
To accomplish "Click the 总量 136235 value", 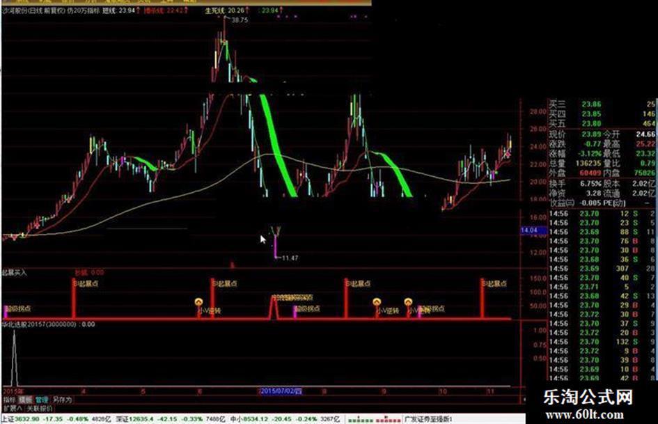I will pyautogui.click(x=589, y=164).
